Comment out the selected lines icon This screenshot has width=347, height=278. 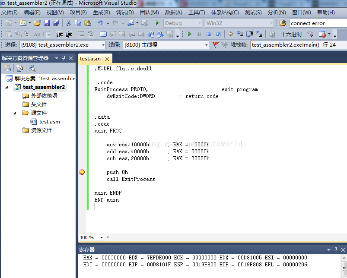click(81, 34)
